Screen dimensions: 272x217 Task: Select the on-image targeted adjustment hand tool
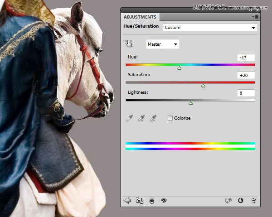[129, 43]
